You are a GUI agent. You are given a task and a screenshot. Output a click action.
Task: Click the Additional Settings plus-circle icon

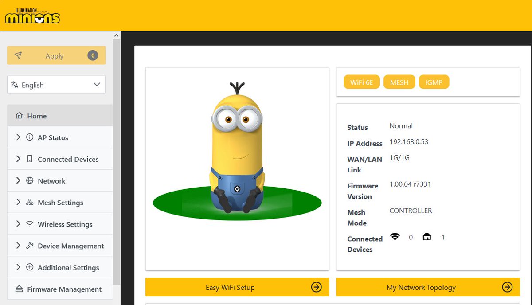30,267
